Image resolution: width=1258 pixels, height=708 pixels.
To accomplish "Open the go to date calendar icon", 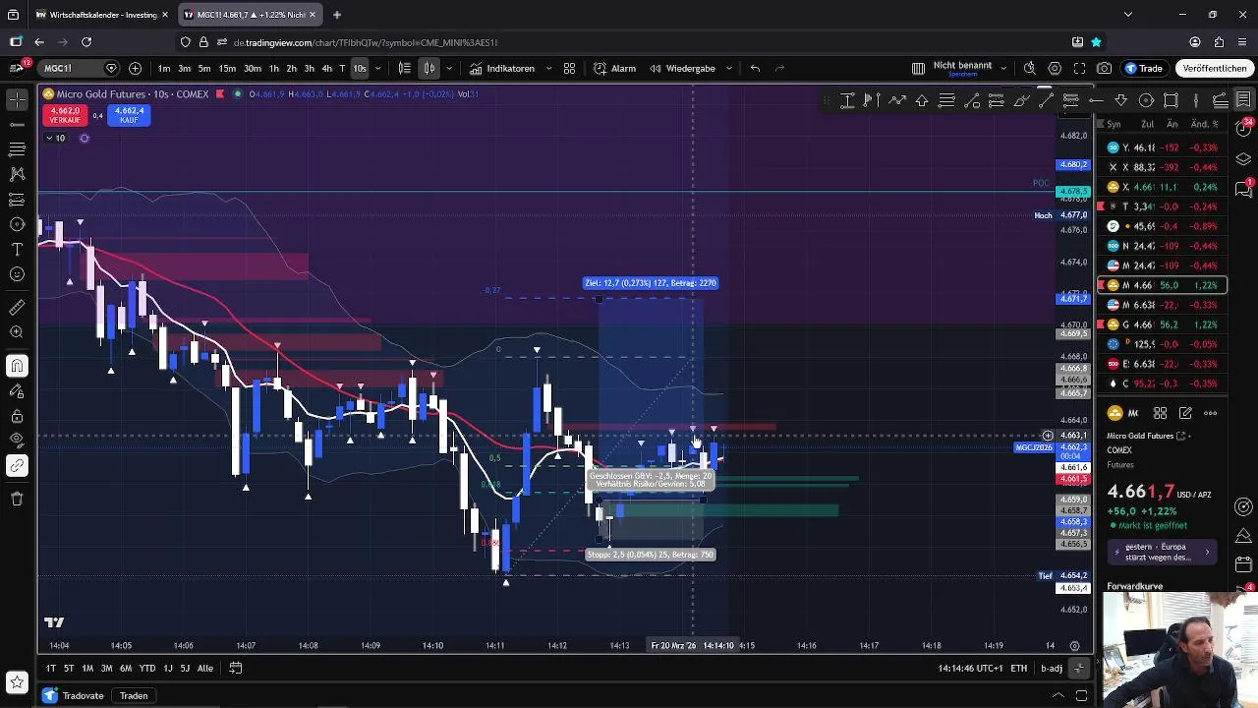I will point(236,668).
